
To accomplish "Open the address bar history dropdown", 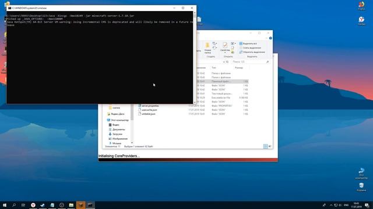I will pyautogui.click(x=224, y=62).
